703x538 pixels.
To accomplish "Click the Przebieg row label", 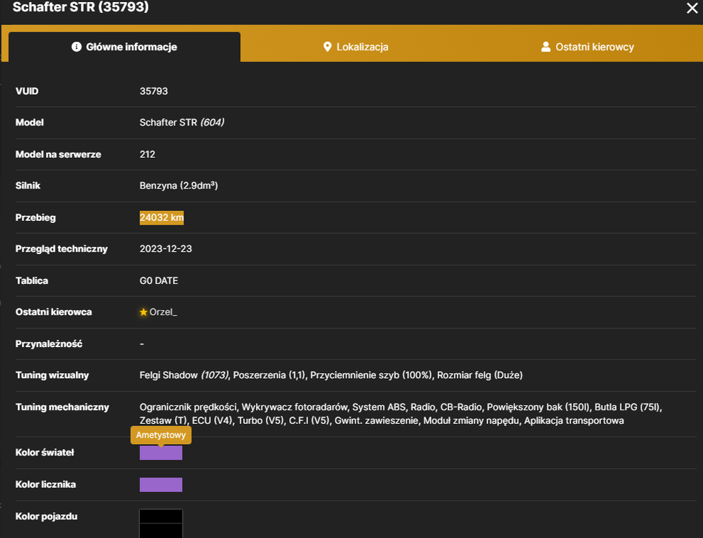I will tap(36, 217).
